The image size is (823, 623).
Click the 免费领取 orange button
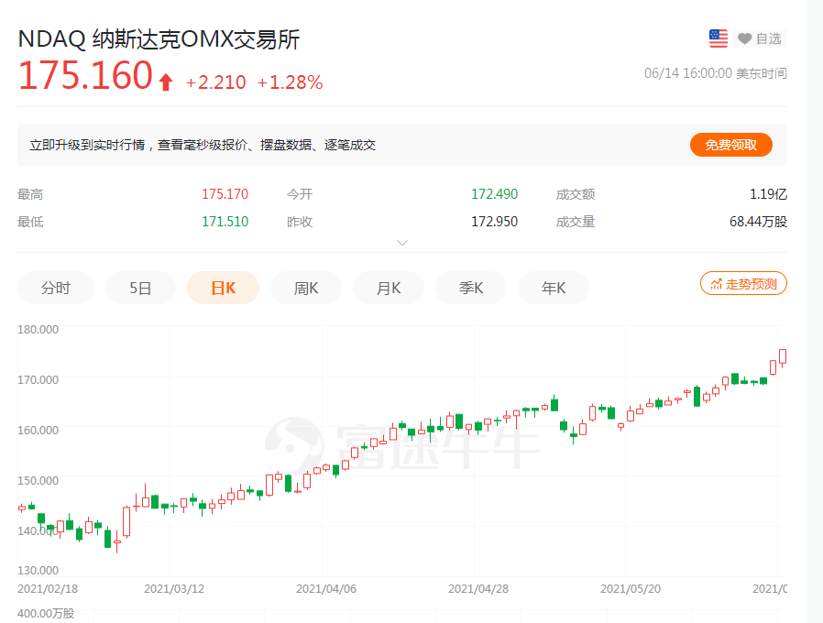(x=730, y=145)
